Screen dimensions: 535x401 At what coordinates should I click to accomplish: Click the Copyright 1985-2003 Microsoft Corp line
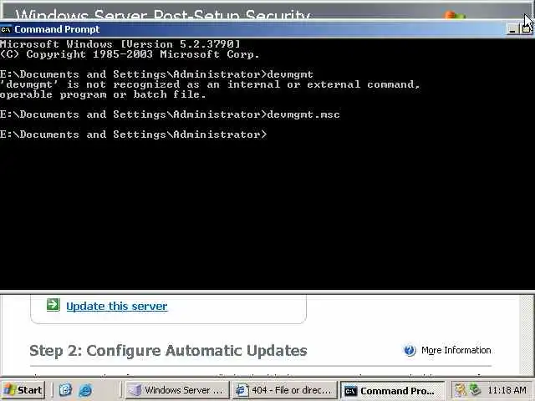tap(130, 54)
